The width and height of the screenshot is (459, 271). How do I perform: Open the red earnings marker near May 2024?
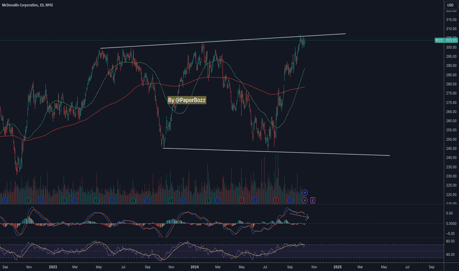pos(241,201)
